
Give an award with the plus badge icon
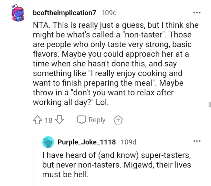[x=118, y=120]
